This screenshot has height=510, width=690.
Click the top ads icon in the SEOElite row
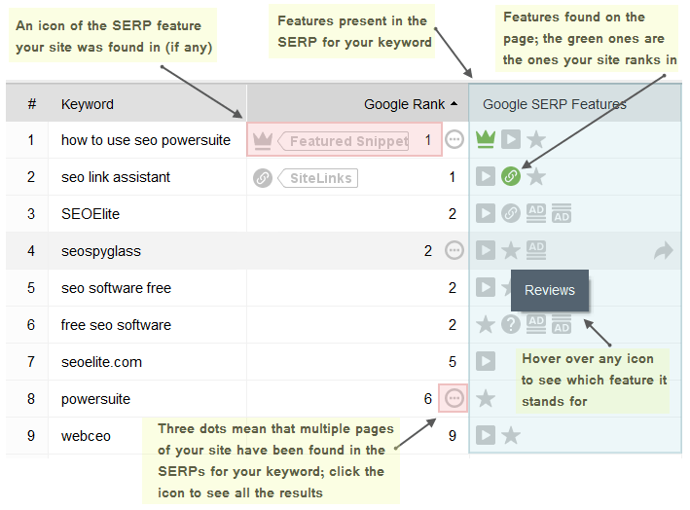click(x=536, y=213)
